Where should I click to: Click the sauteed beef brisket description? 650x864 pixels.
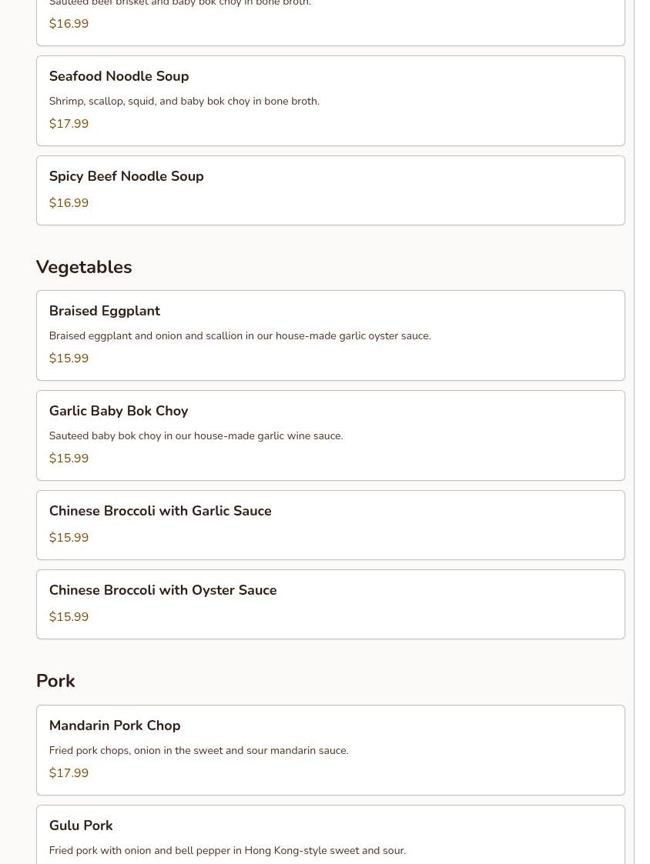180,4
